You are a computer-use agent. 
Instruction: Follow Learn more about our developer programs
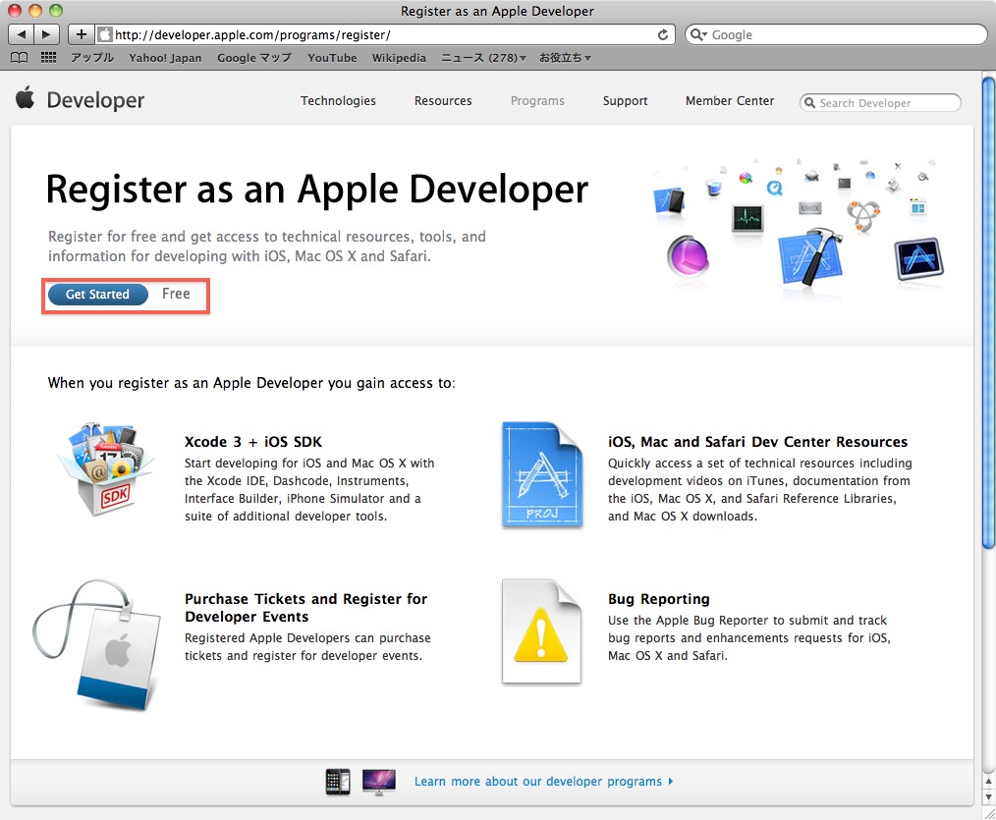point(543,782)
